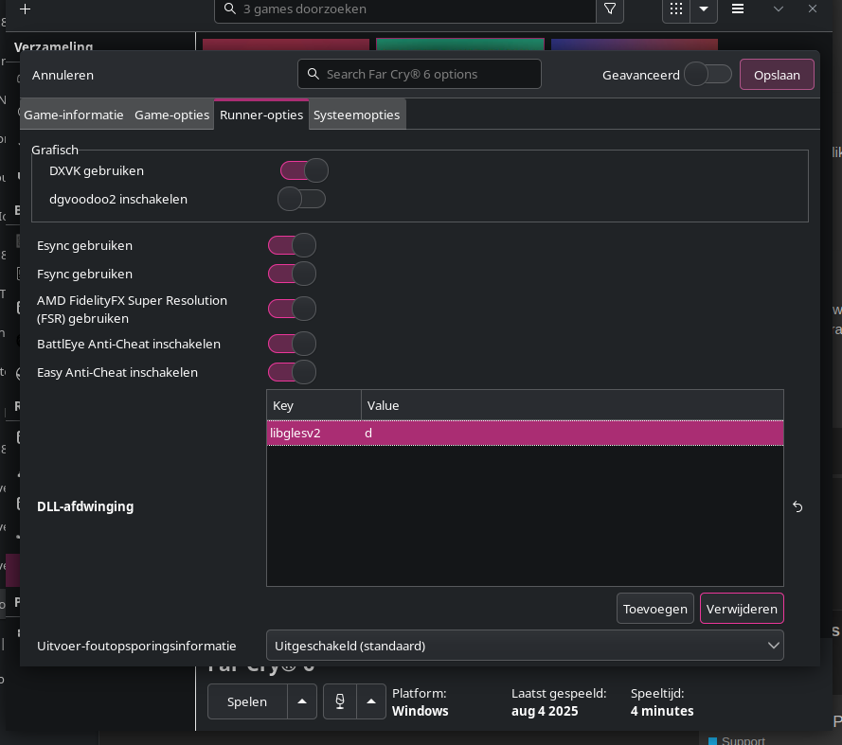Open the hamburger main menu
The image size is (842, 745).
click(738, 9)
